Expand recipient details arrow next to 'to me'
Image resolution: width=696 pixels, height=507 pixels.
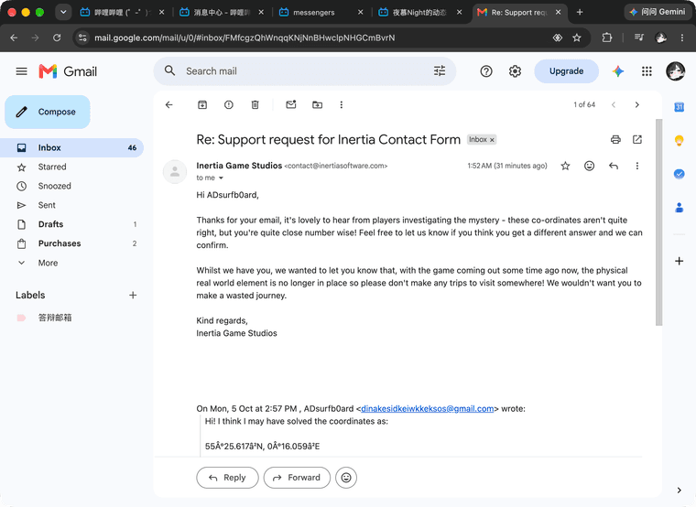[x=221, y=178]
